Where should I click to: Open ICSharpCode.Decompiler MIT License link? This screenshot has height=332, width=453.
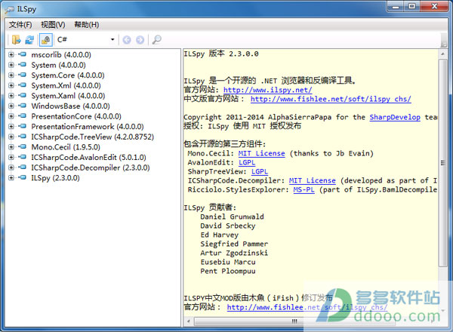pyautogui.click(x=313, y=181)
